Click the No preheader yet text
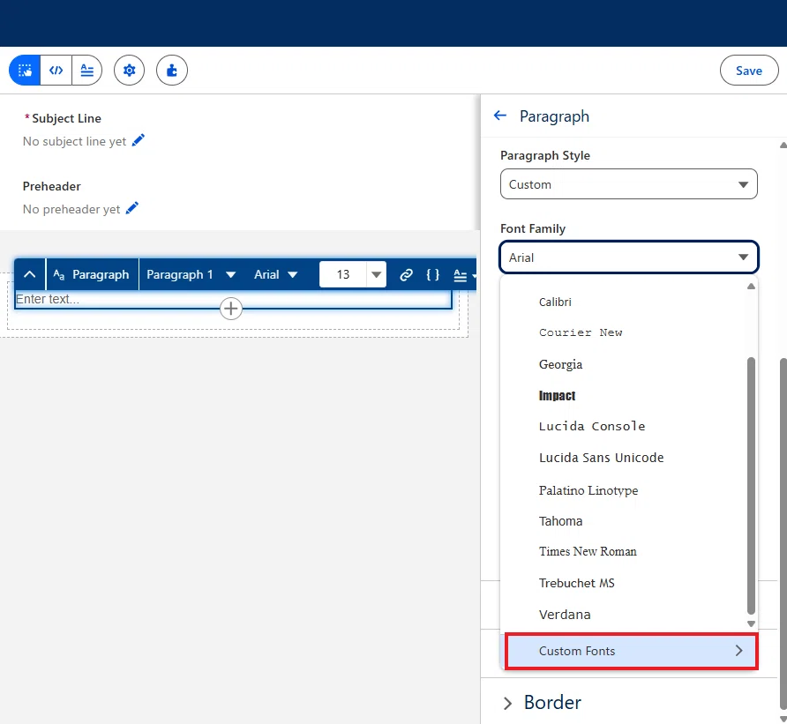The height and width of the screenshot is (724, 787). click(x=71, y=209)
